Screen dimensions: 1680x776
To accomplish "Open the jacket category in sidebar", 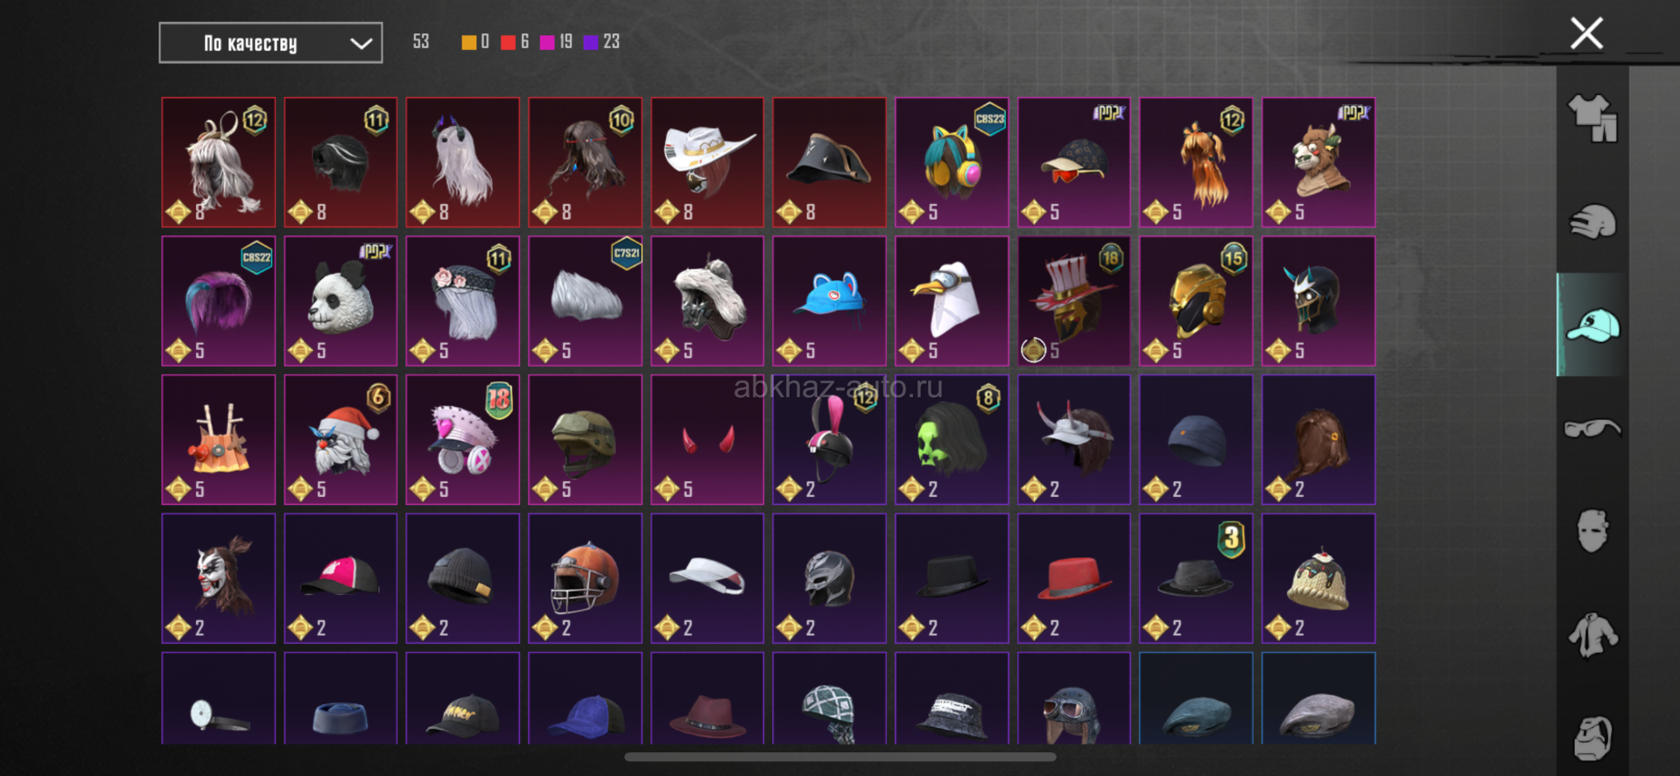I will pyautogui.click(x=1592, y=635).
